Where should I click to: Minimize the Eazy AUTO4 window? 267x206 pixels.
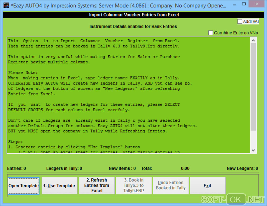click(234, 5)
